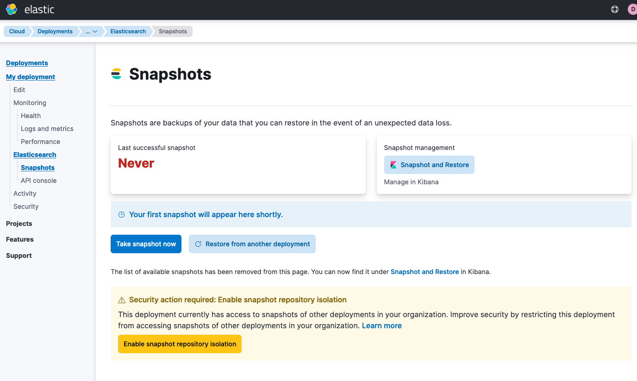This screenshot has height=381, width=637.
Task: Open the user avatar menu
Action: click(631, 9)
